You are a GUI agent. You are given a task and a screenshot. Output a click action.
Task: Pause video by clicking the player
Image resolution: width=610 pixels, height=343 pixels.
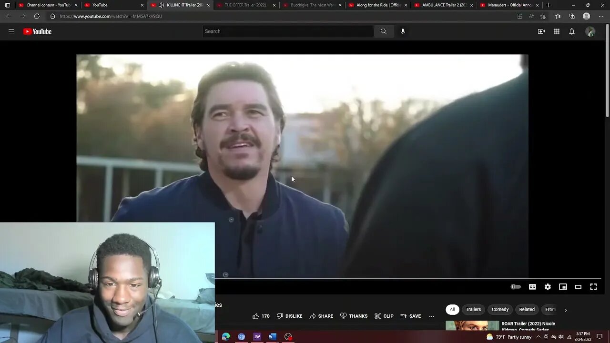point(302,166)
